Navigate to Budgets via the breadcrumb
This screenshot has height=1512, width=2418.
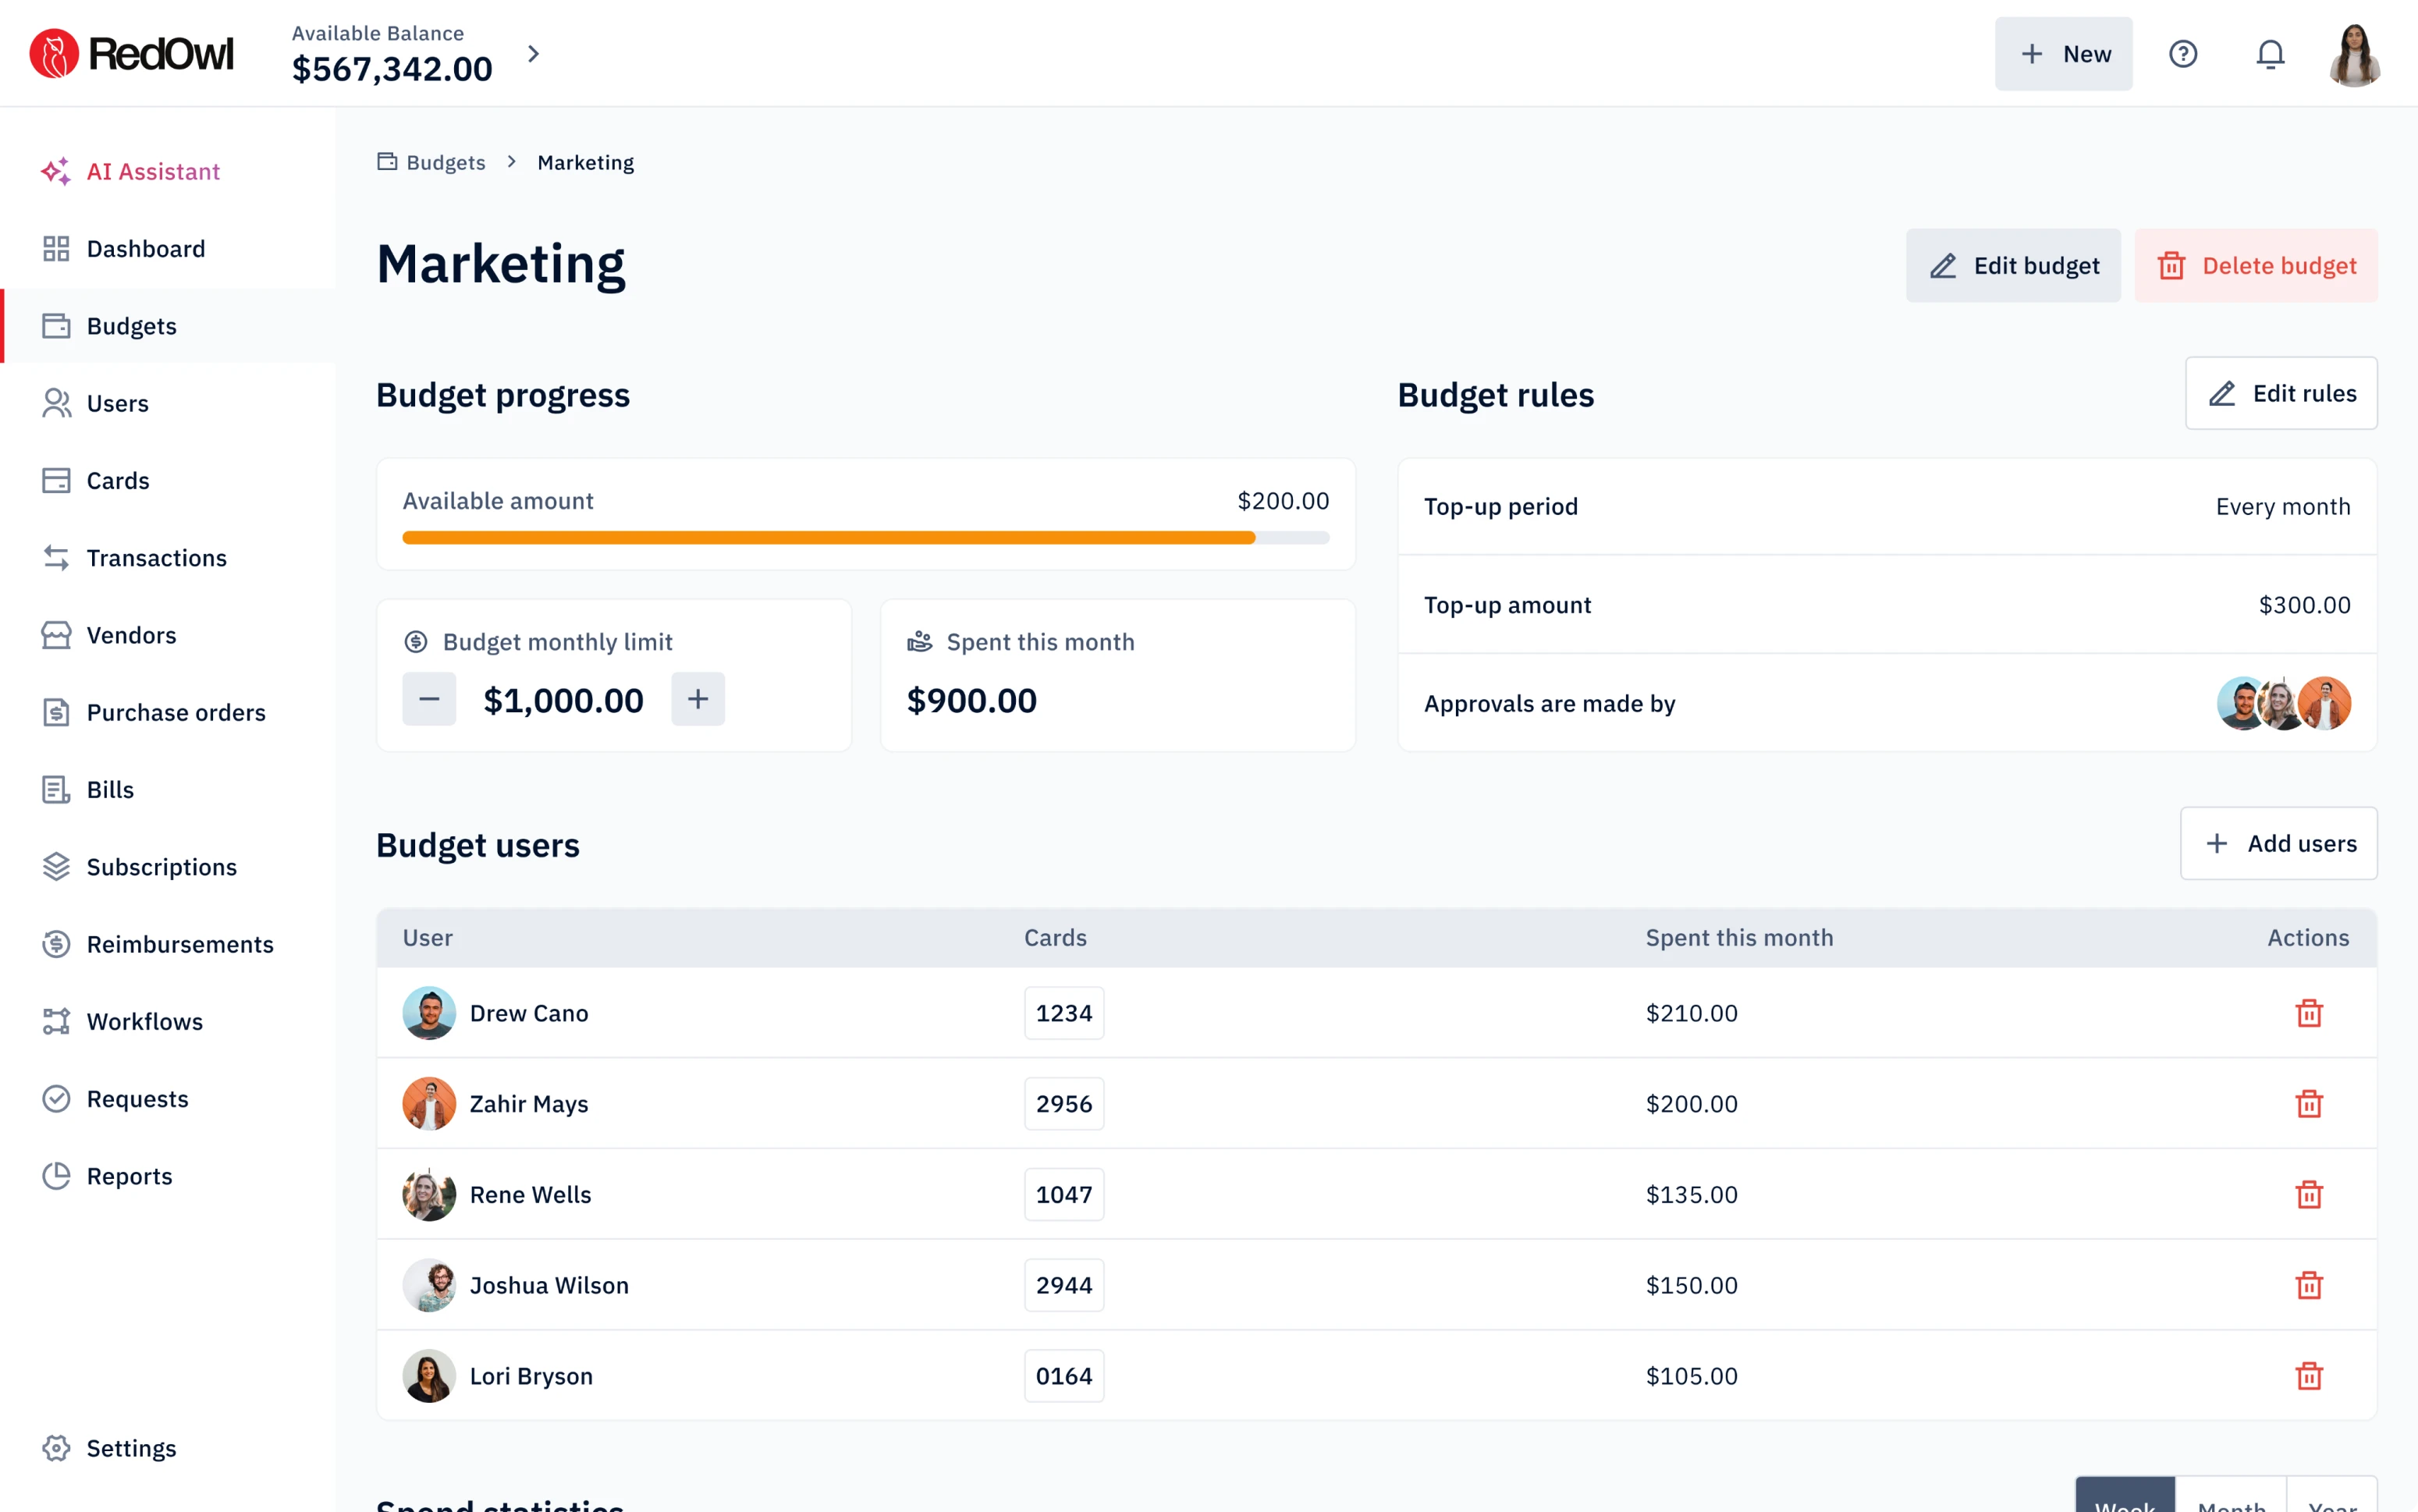point(445,161)
